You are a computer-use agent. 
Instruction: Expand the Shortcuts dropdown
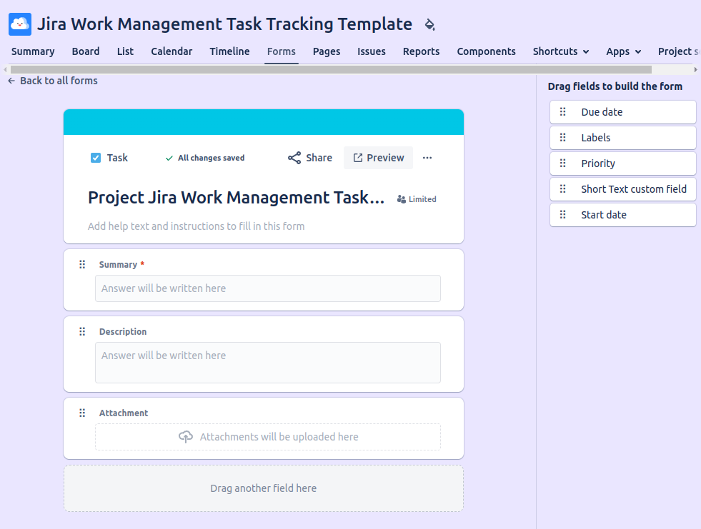click(x=561, y=51)
